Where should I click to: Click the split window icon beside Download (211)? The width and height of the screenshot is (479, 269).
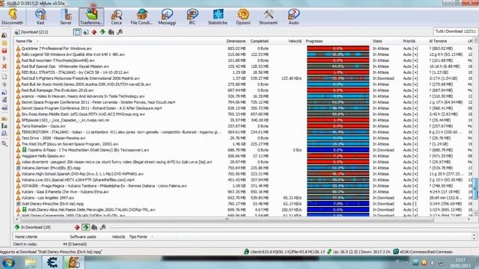pos(77,31)
